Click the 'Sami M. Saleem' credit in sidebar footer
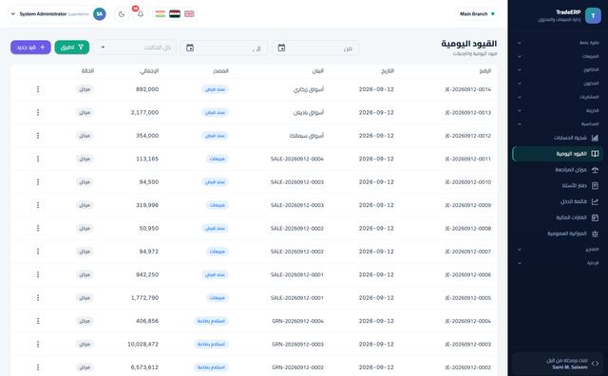Image resolution: width=608 pixels, height=376 pixels. tap(570, 367)
